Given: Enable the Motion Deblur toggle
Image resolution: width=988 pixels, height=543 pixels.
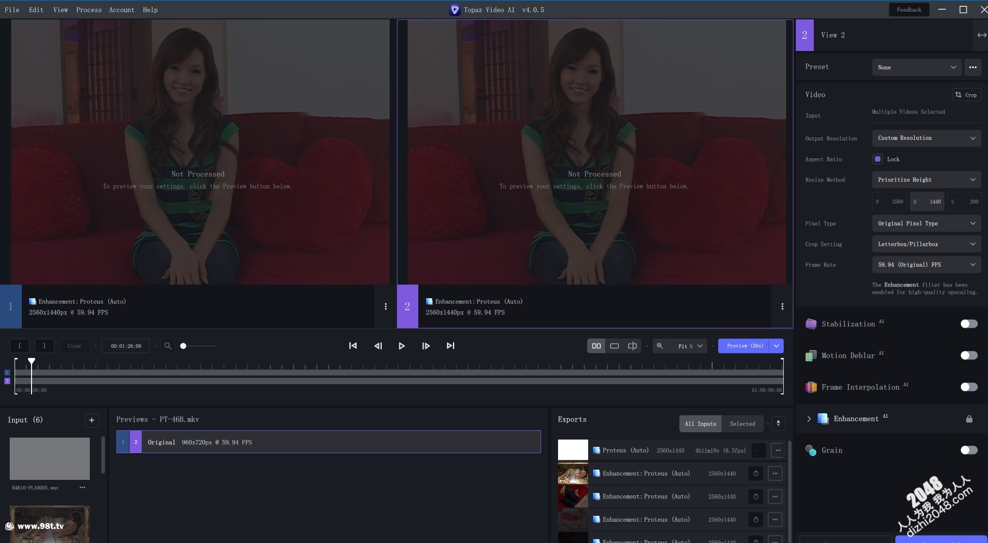Looking at the screenshot, I should 969,356.
